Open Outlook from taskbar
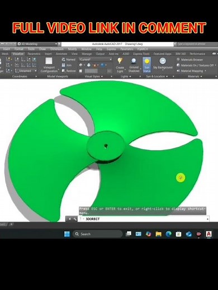 pyautogui.click(x=189, y=234)
